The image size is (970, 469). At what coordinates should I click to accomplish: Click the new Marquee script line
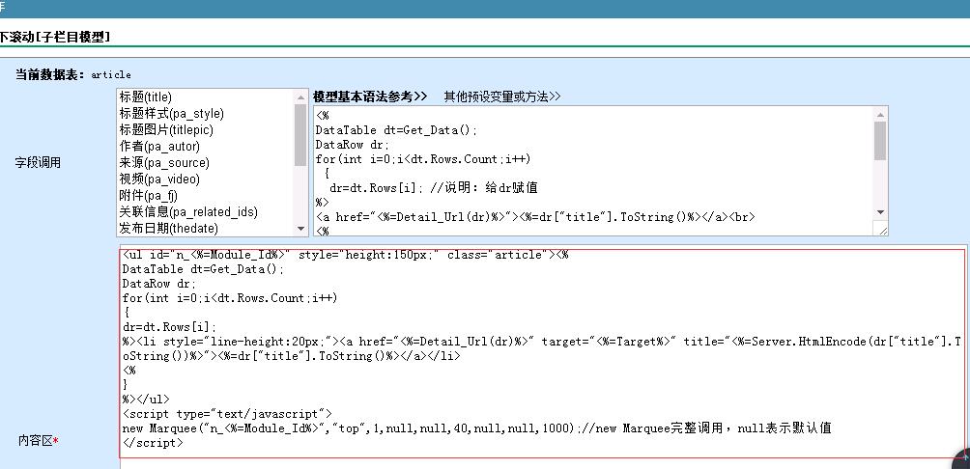(476, 428)
